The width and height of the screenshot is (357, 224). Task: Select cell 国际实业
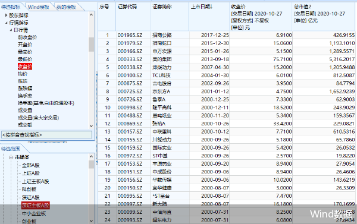(170, 148)
